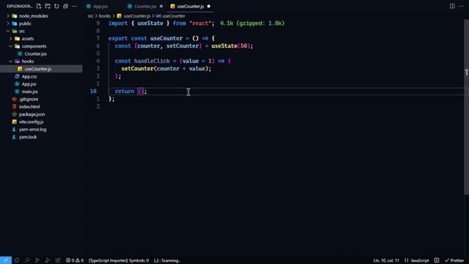Switch to the Counter.jsx tab
469x264 pixels.
pyautogui.click(x=145, y=7)
